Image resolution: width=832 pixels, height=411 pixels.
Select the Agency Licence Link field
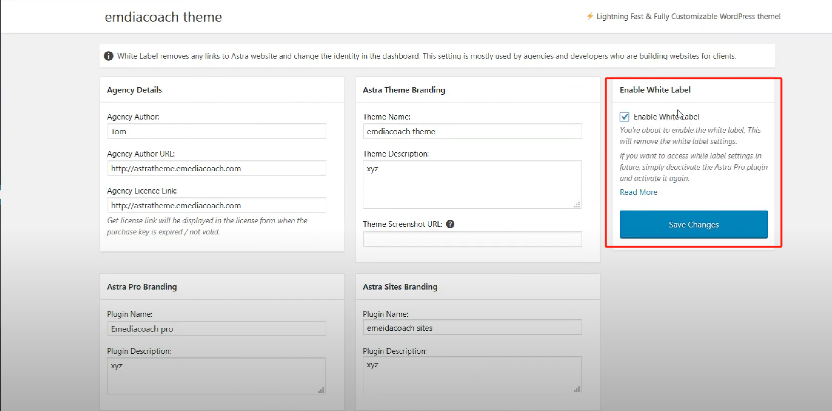[x=217, y=205]
